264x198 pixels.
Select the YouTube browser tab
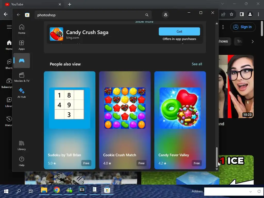33,4
